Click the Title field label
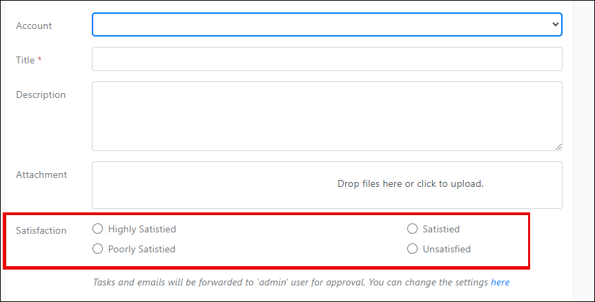Viewport: 595px width, 302px height. point(28,60)
